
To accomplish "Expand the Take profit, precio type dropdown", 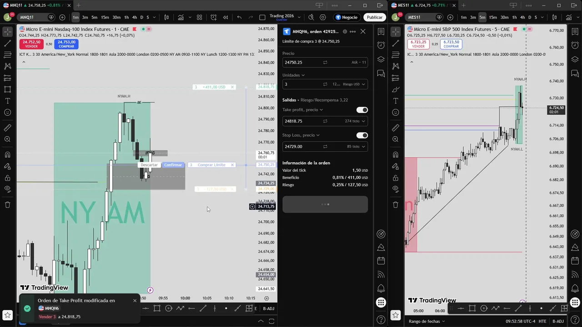I will pos(302,110).
